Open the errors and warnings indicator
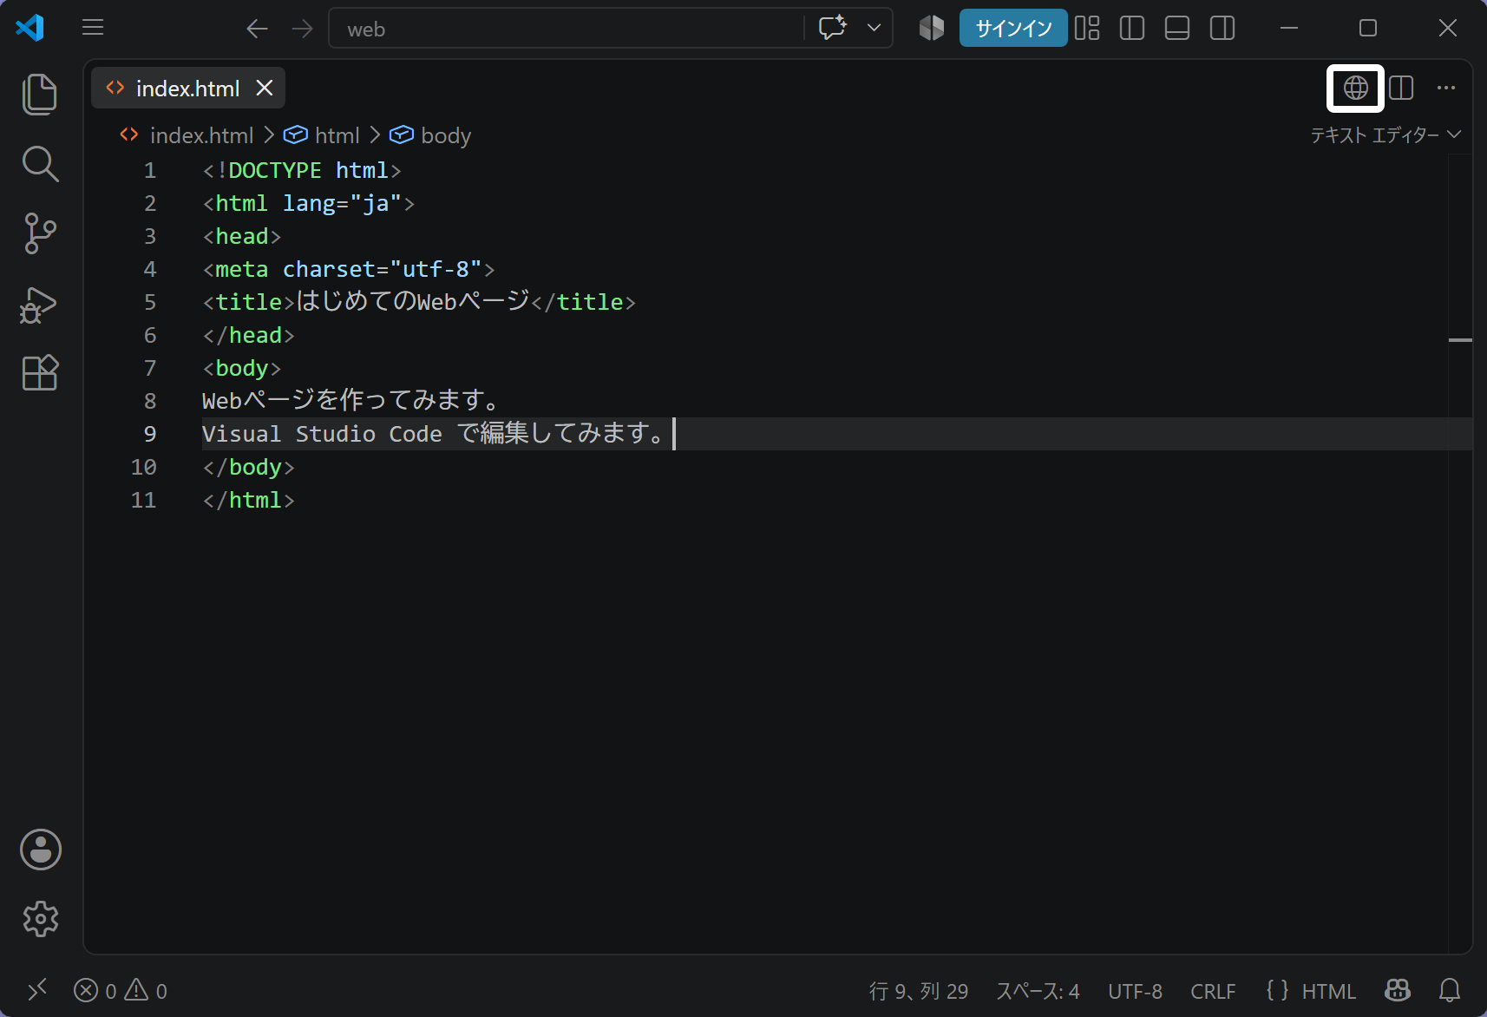This screenshot has height=1017, width=1487. 121,990
